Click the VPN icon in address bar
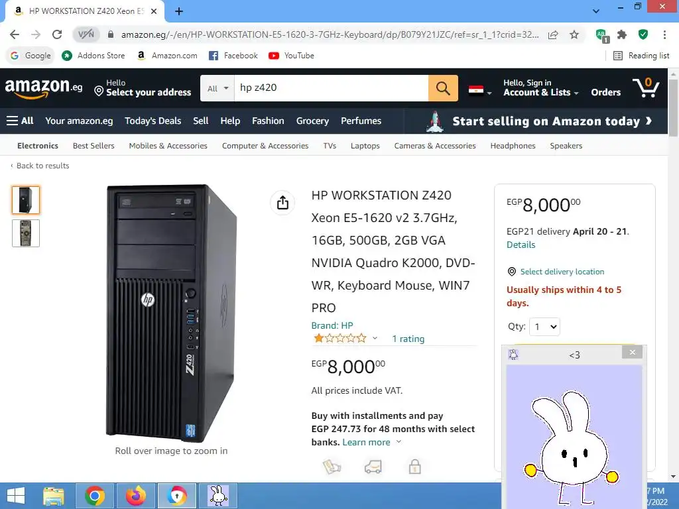This screenshot has width=679, height=509. pos(86,34)
